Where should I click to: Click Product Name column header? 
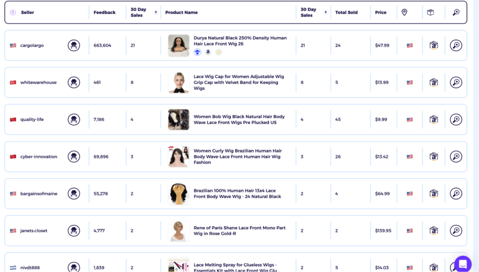click(181, 13)
